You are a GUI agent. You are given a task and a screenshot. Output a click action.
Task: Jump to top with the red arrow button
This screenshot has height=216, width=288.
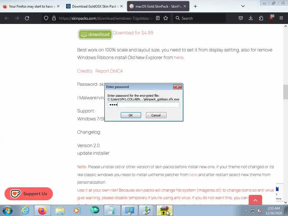pos(255,200)
